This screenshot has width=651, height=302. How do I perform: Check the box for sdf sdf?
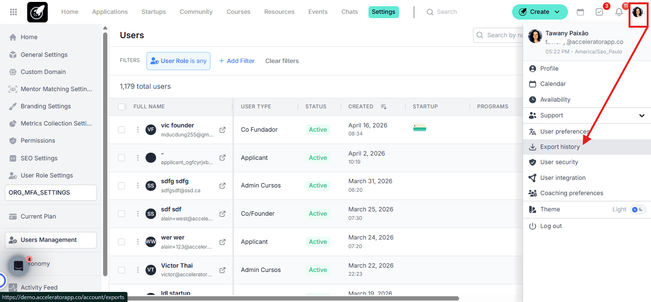(x=122, y=214)
